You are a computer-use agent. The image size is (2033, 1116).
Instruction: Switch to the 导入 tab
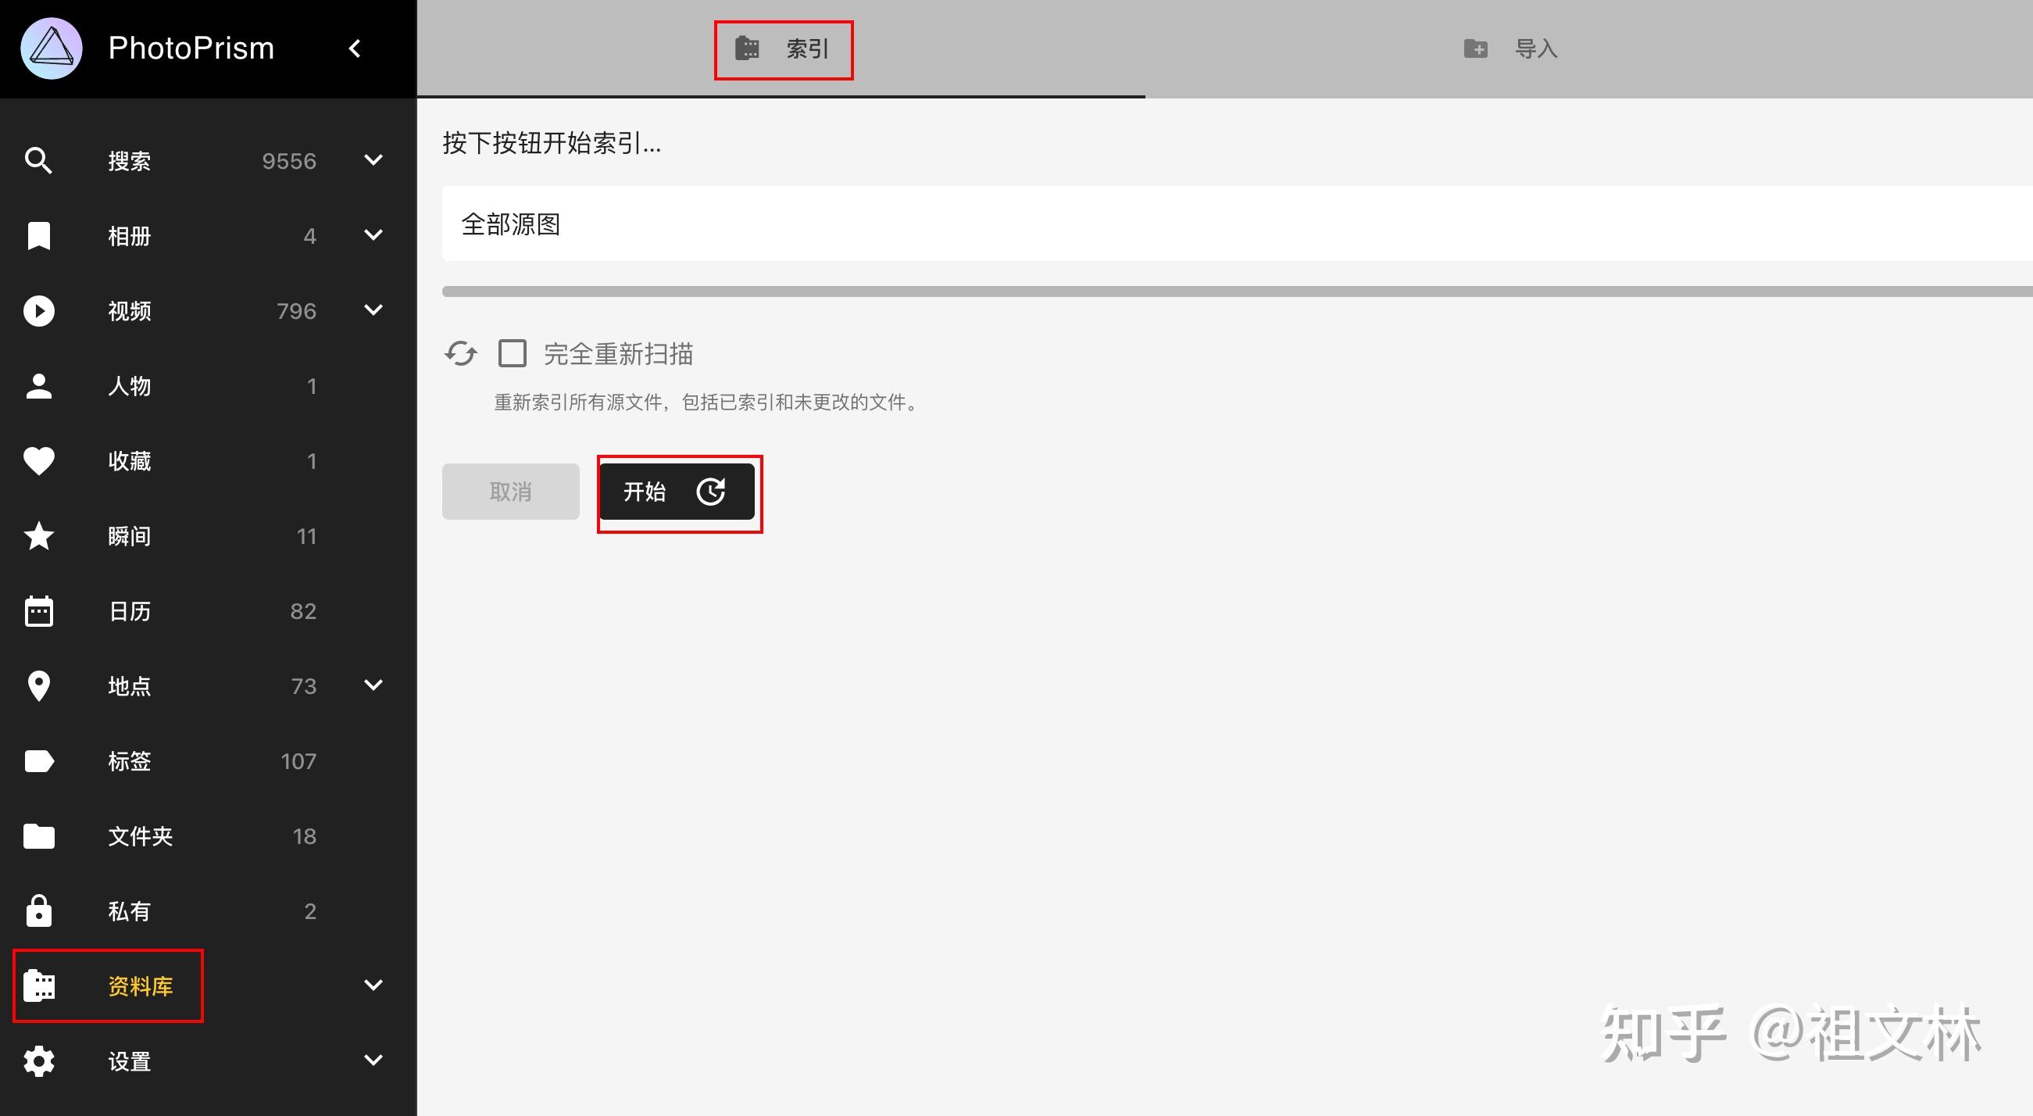1510,49
